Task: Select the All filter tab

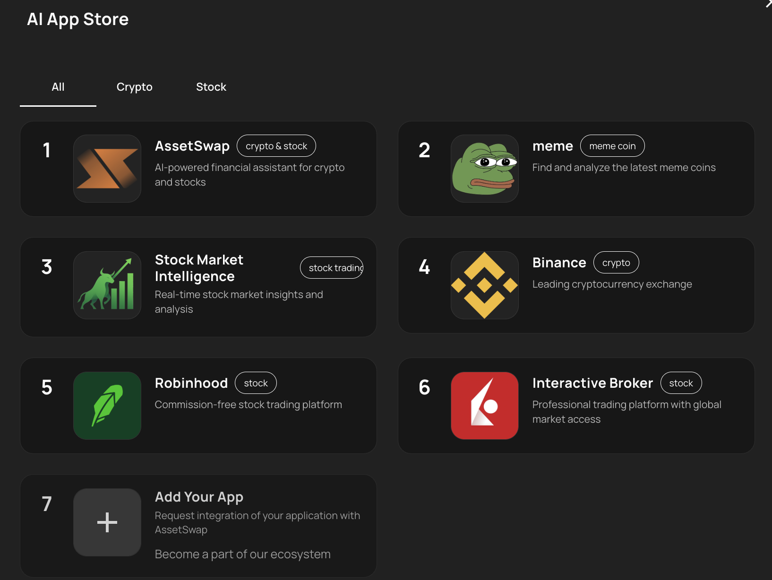Action: (58, 87)
